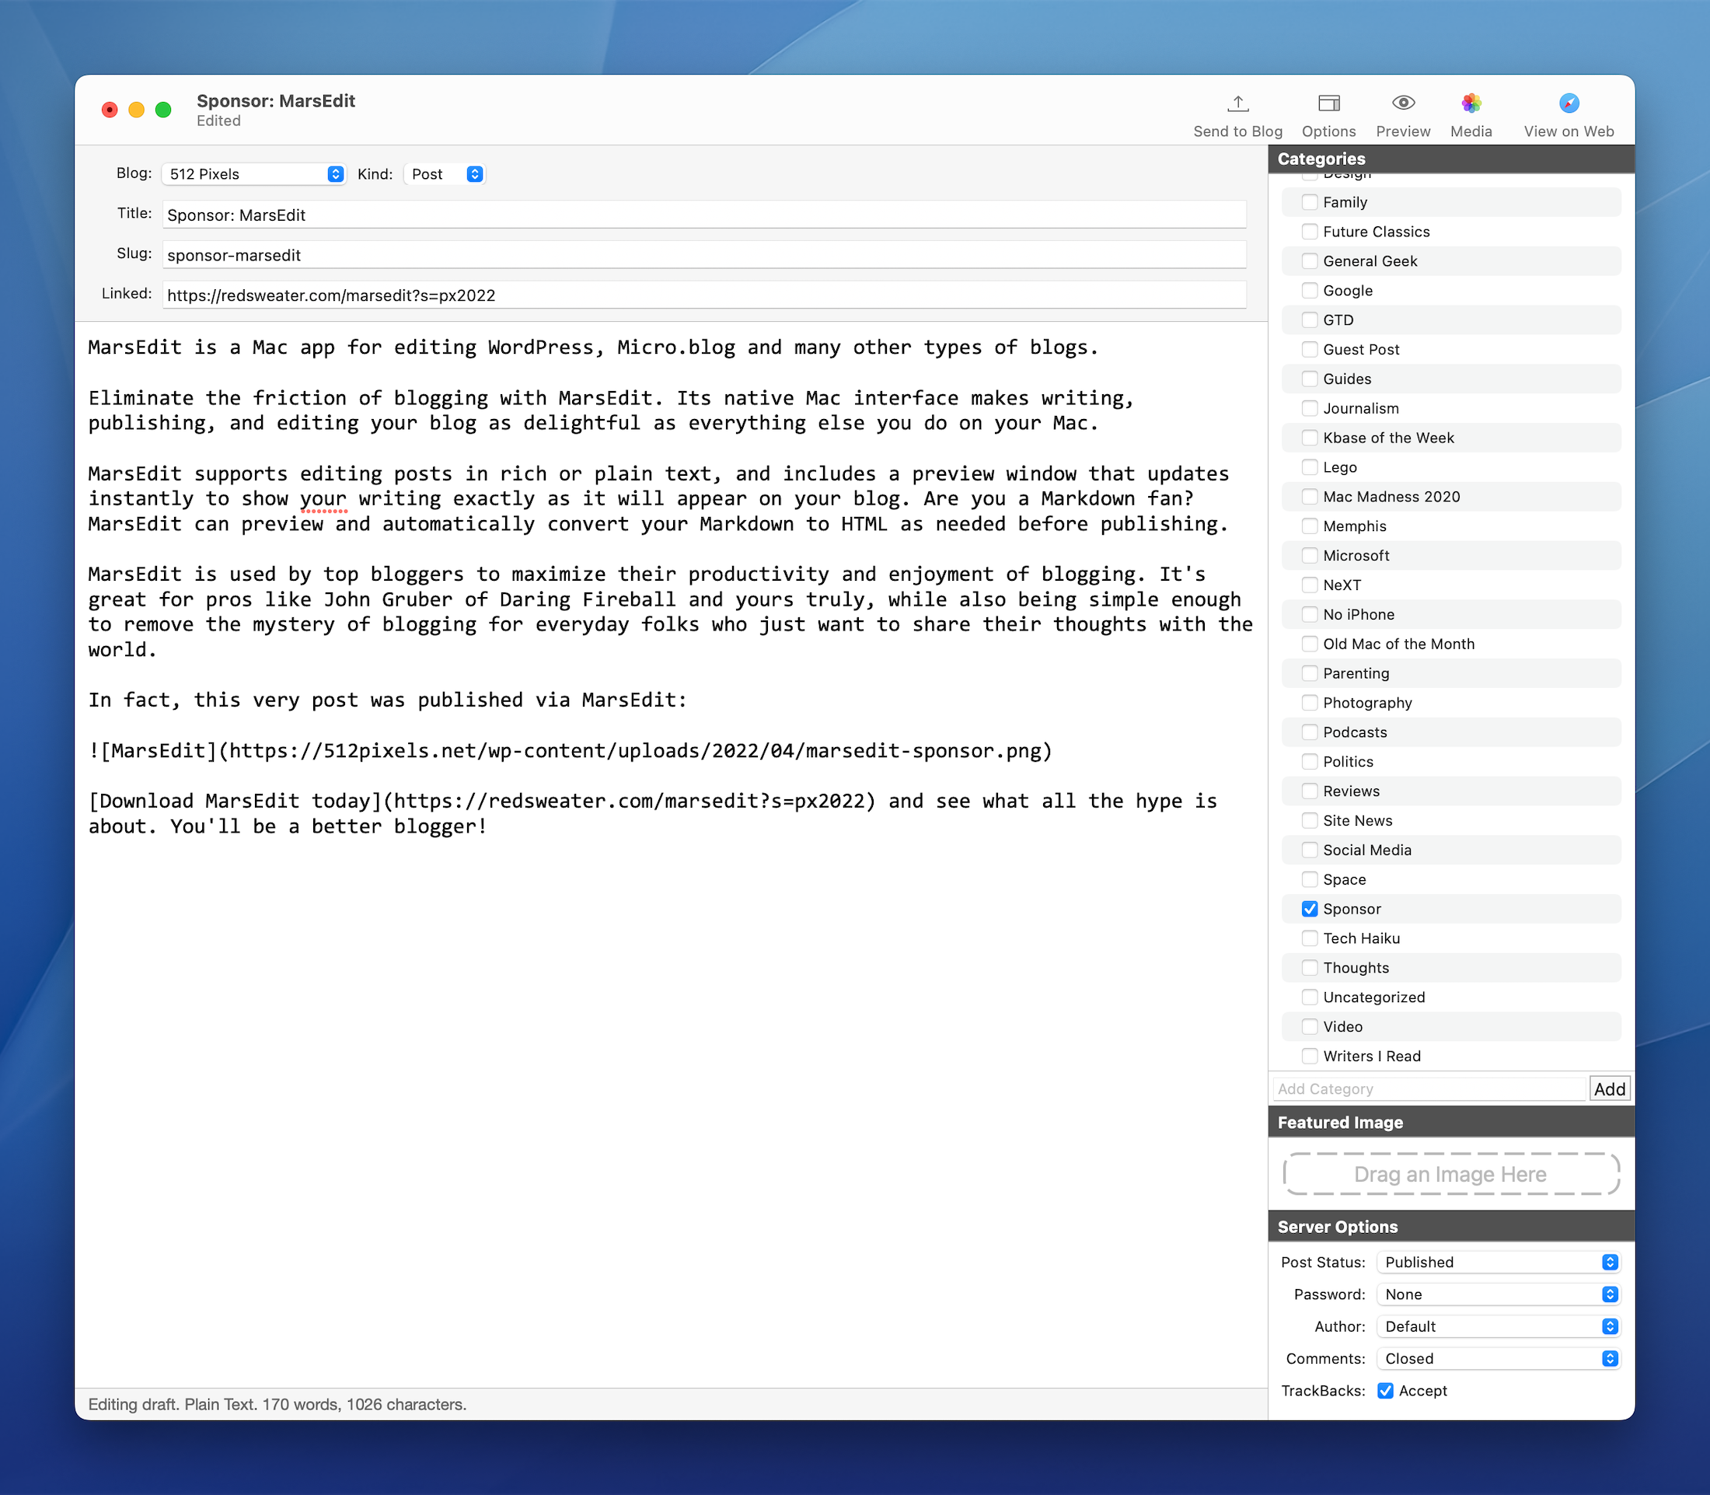
Task: Check the Writers I Read category
Action: (1310, 1055)
